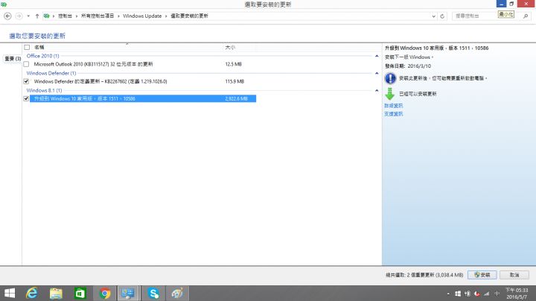Select the 重要 (3) tab
Screen dimensions: 536x301
[13, 59]
